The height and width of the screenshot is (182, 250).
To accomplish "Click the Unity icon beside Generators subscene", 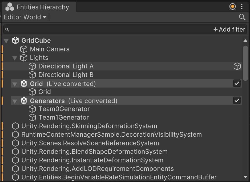I will [24, 101].
